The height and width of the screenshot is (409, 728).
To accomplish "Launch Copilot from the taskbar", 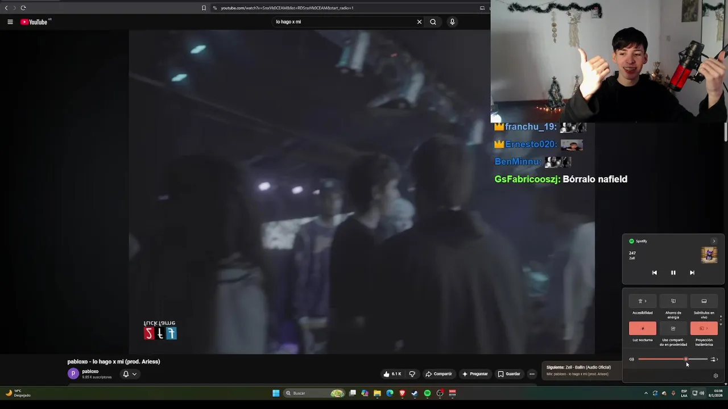I will 365,393.
